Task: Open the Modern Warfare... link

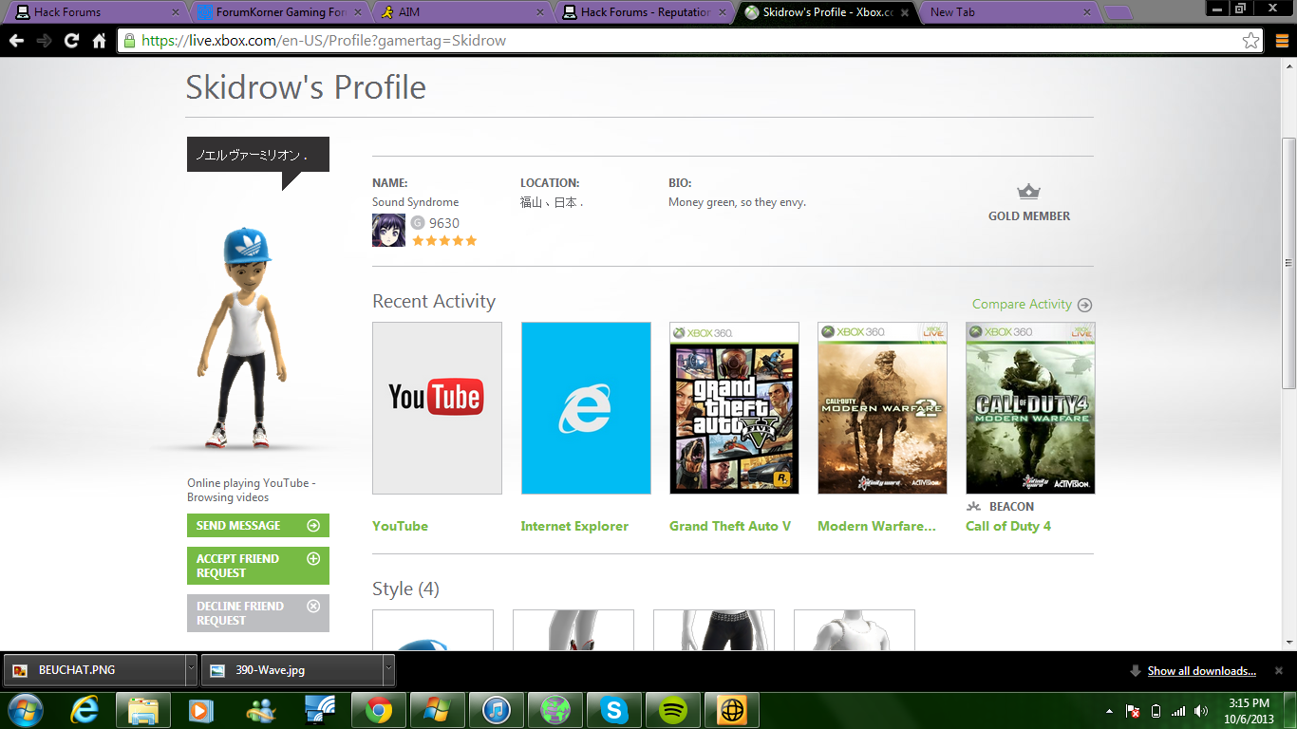Action: pyautogui.click(x=876, y=526)
